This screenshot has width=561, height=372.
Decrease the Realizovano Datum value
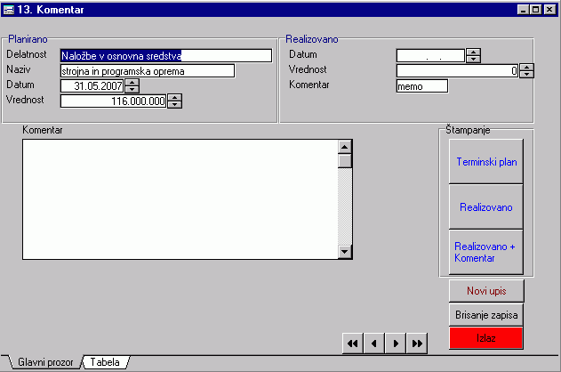473,59
